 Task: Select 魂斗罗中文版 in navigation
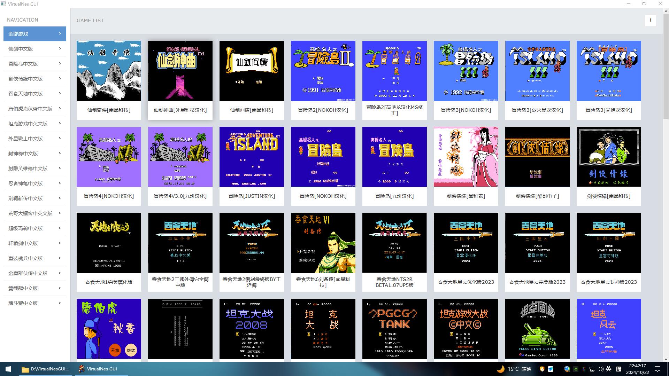coord(35,303)
